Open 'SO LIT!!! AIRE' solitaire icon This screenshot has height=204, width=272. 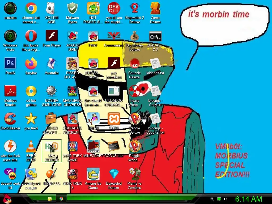coord(52,8)
